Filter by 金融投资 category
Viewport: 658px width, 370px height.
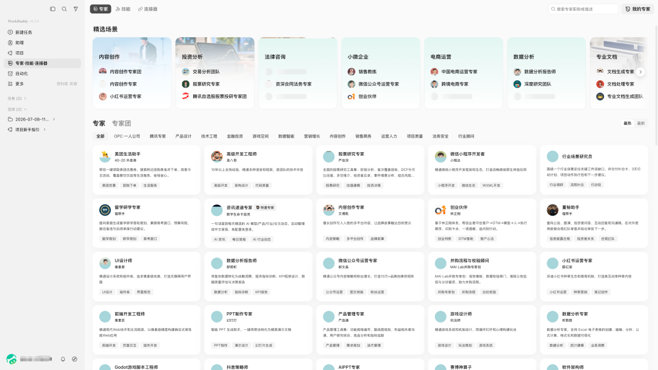pos(235,136)
